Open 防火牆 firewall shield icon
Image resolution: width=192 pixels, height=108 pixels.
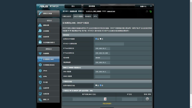tap(48, 82)
